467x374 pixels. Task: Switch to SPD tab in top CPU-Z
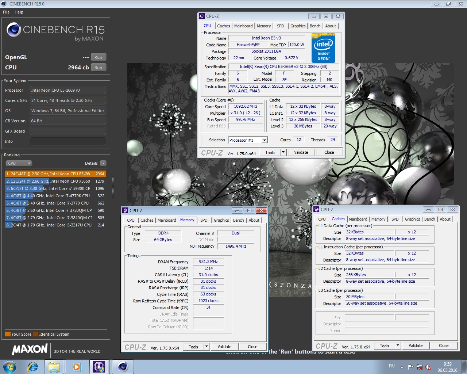[x=280, y=26]
